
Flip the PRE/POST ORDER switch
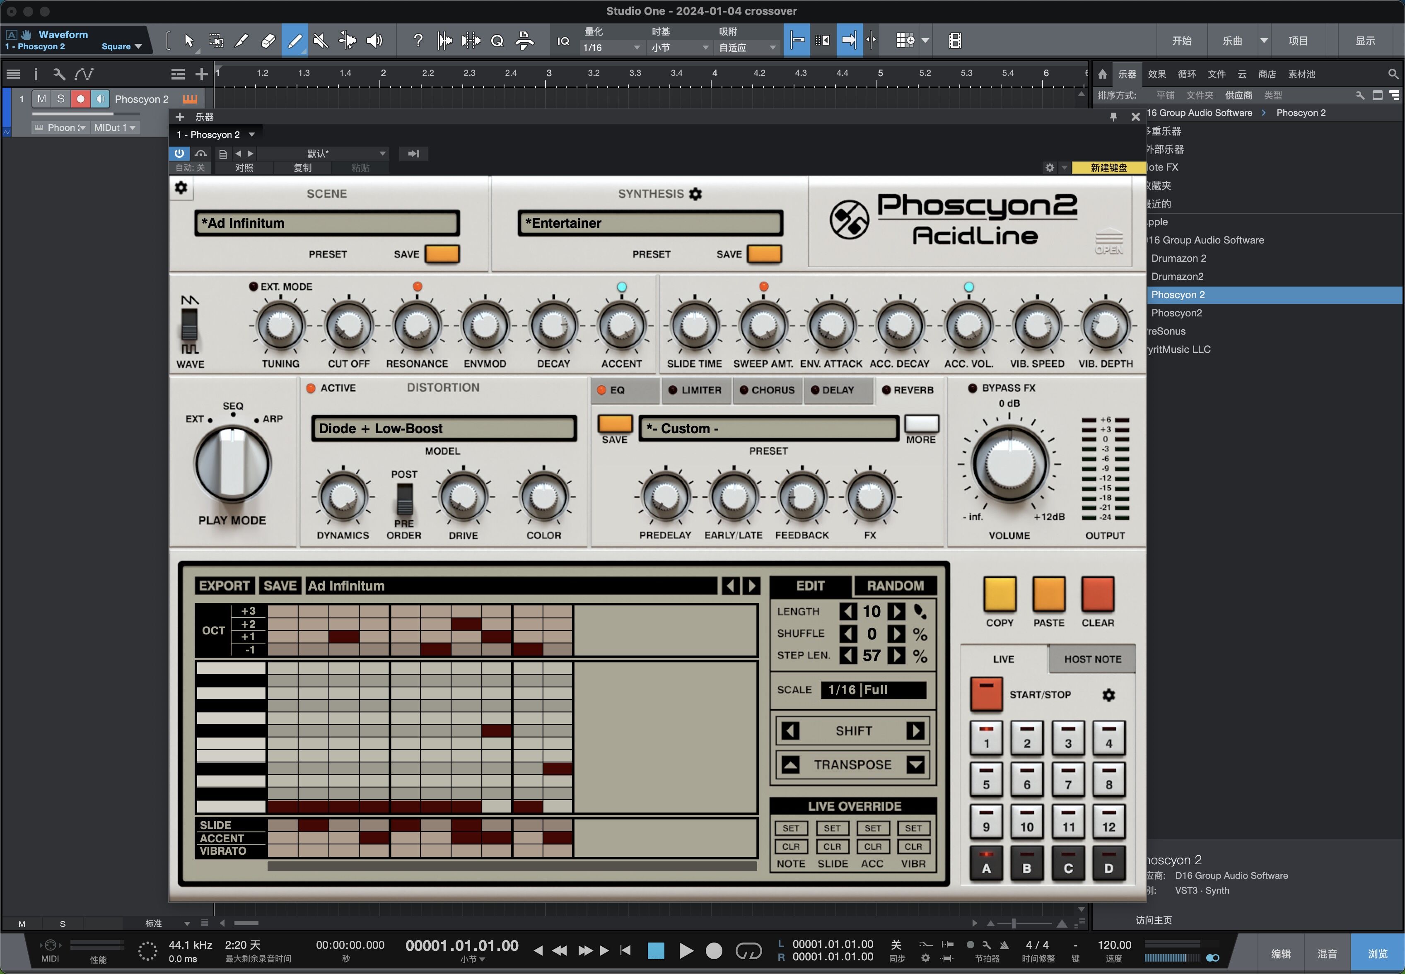pos(404,499)
